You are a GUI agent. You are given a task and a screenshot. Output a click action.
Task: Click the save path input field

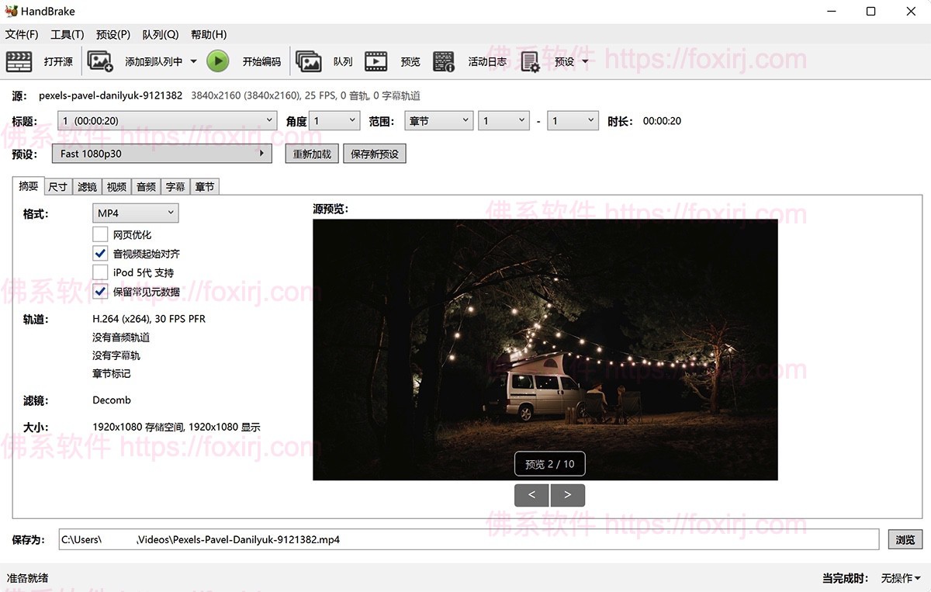pos(388,538)
